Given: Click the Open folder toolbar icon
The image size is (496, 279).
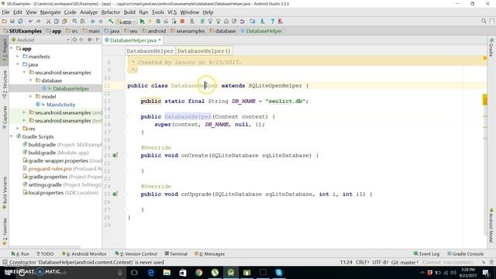Looking at the screenshot, I should point(5,22).
